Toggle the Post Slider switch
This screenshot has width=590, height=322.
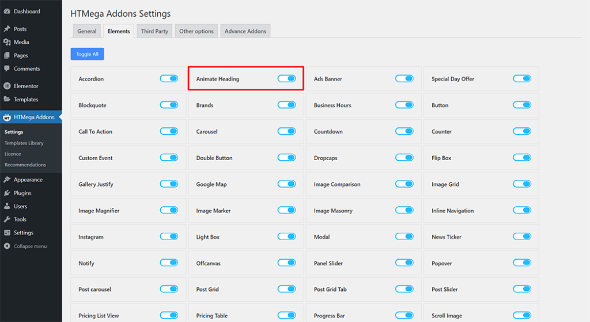[522, 289]
